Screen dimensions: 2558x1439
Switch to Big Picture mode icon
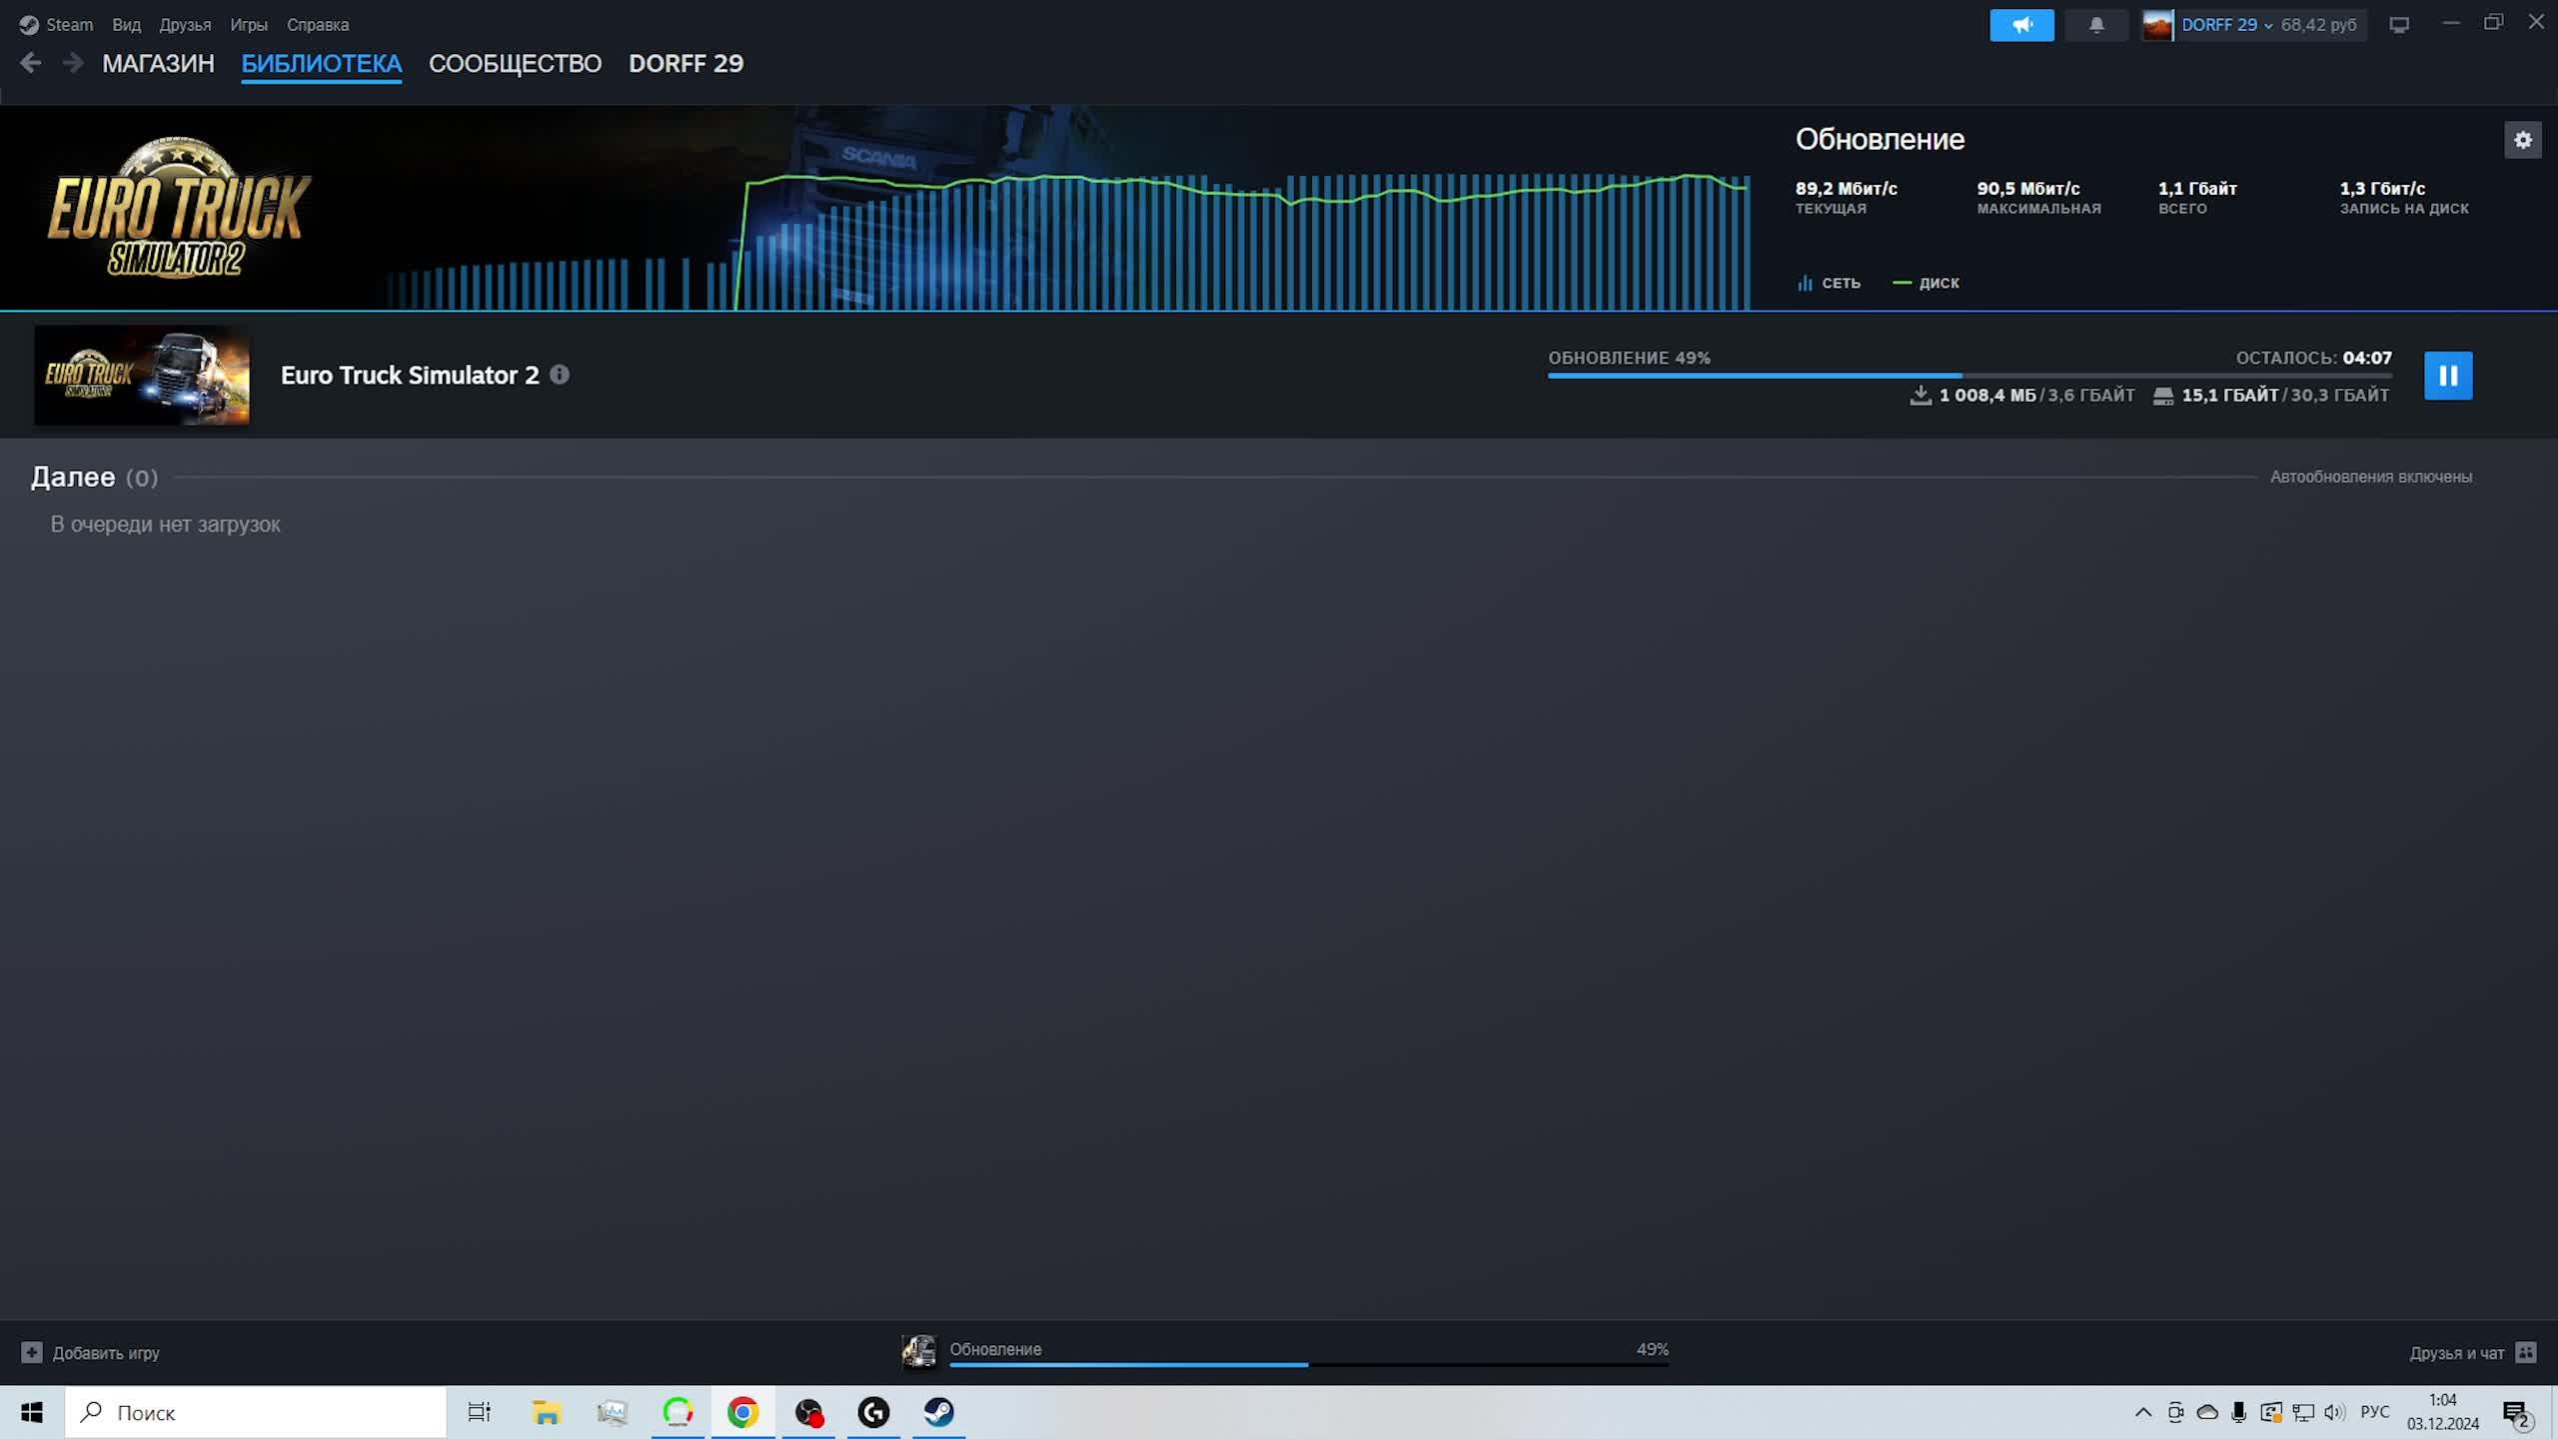click(x=2399, y=25)
